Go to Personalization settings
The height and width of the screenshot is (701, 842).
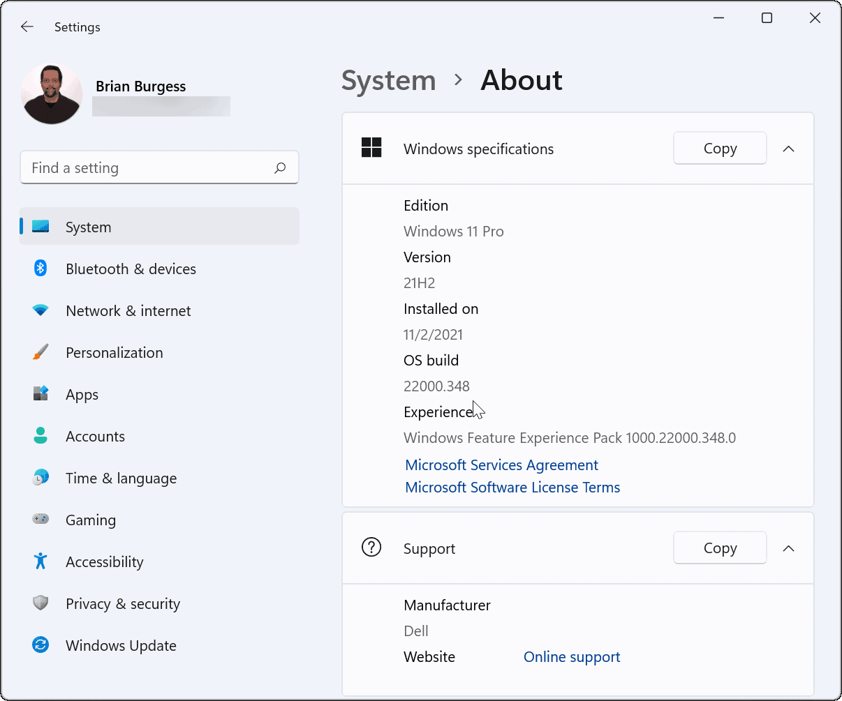[115, 353]
